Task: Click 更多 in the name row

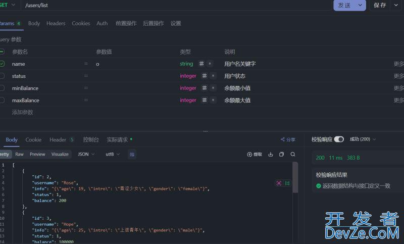Action: (398, 64)
